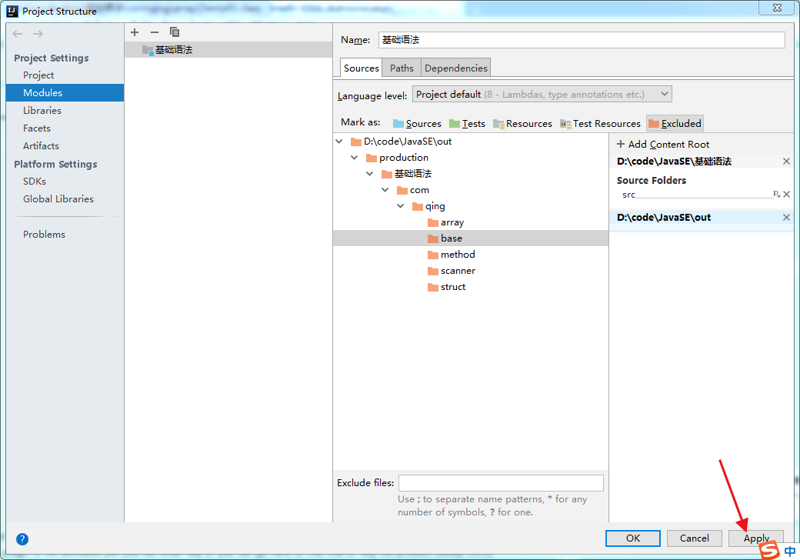Switch to the Sources tab
The width and height of the screenshot is (800, 560).
[362, 68]
